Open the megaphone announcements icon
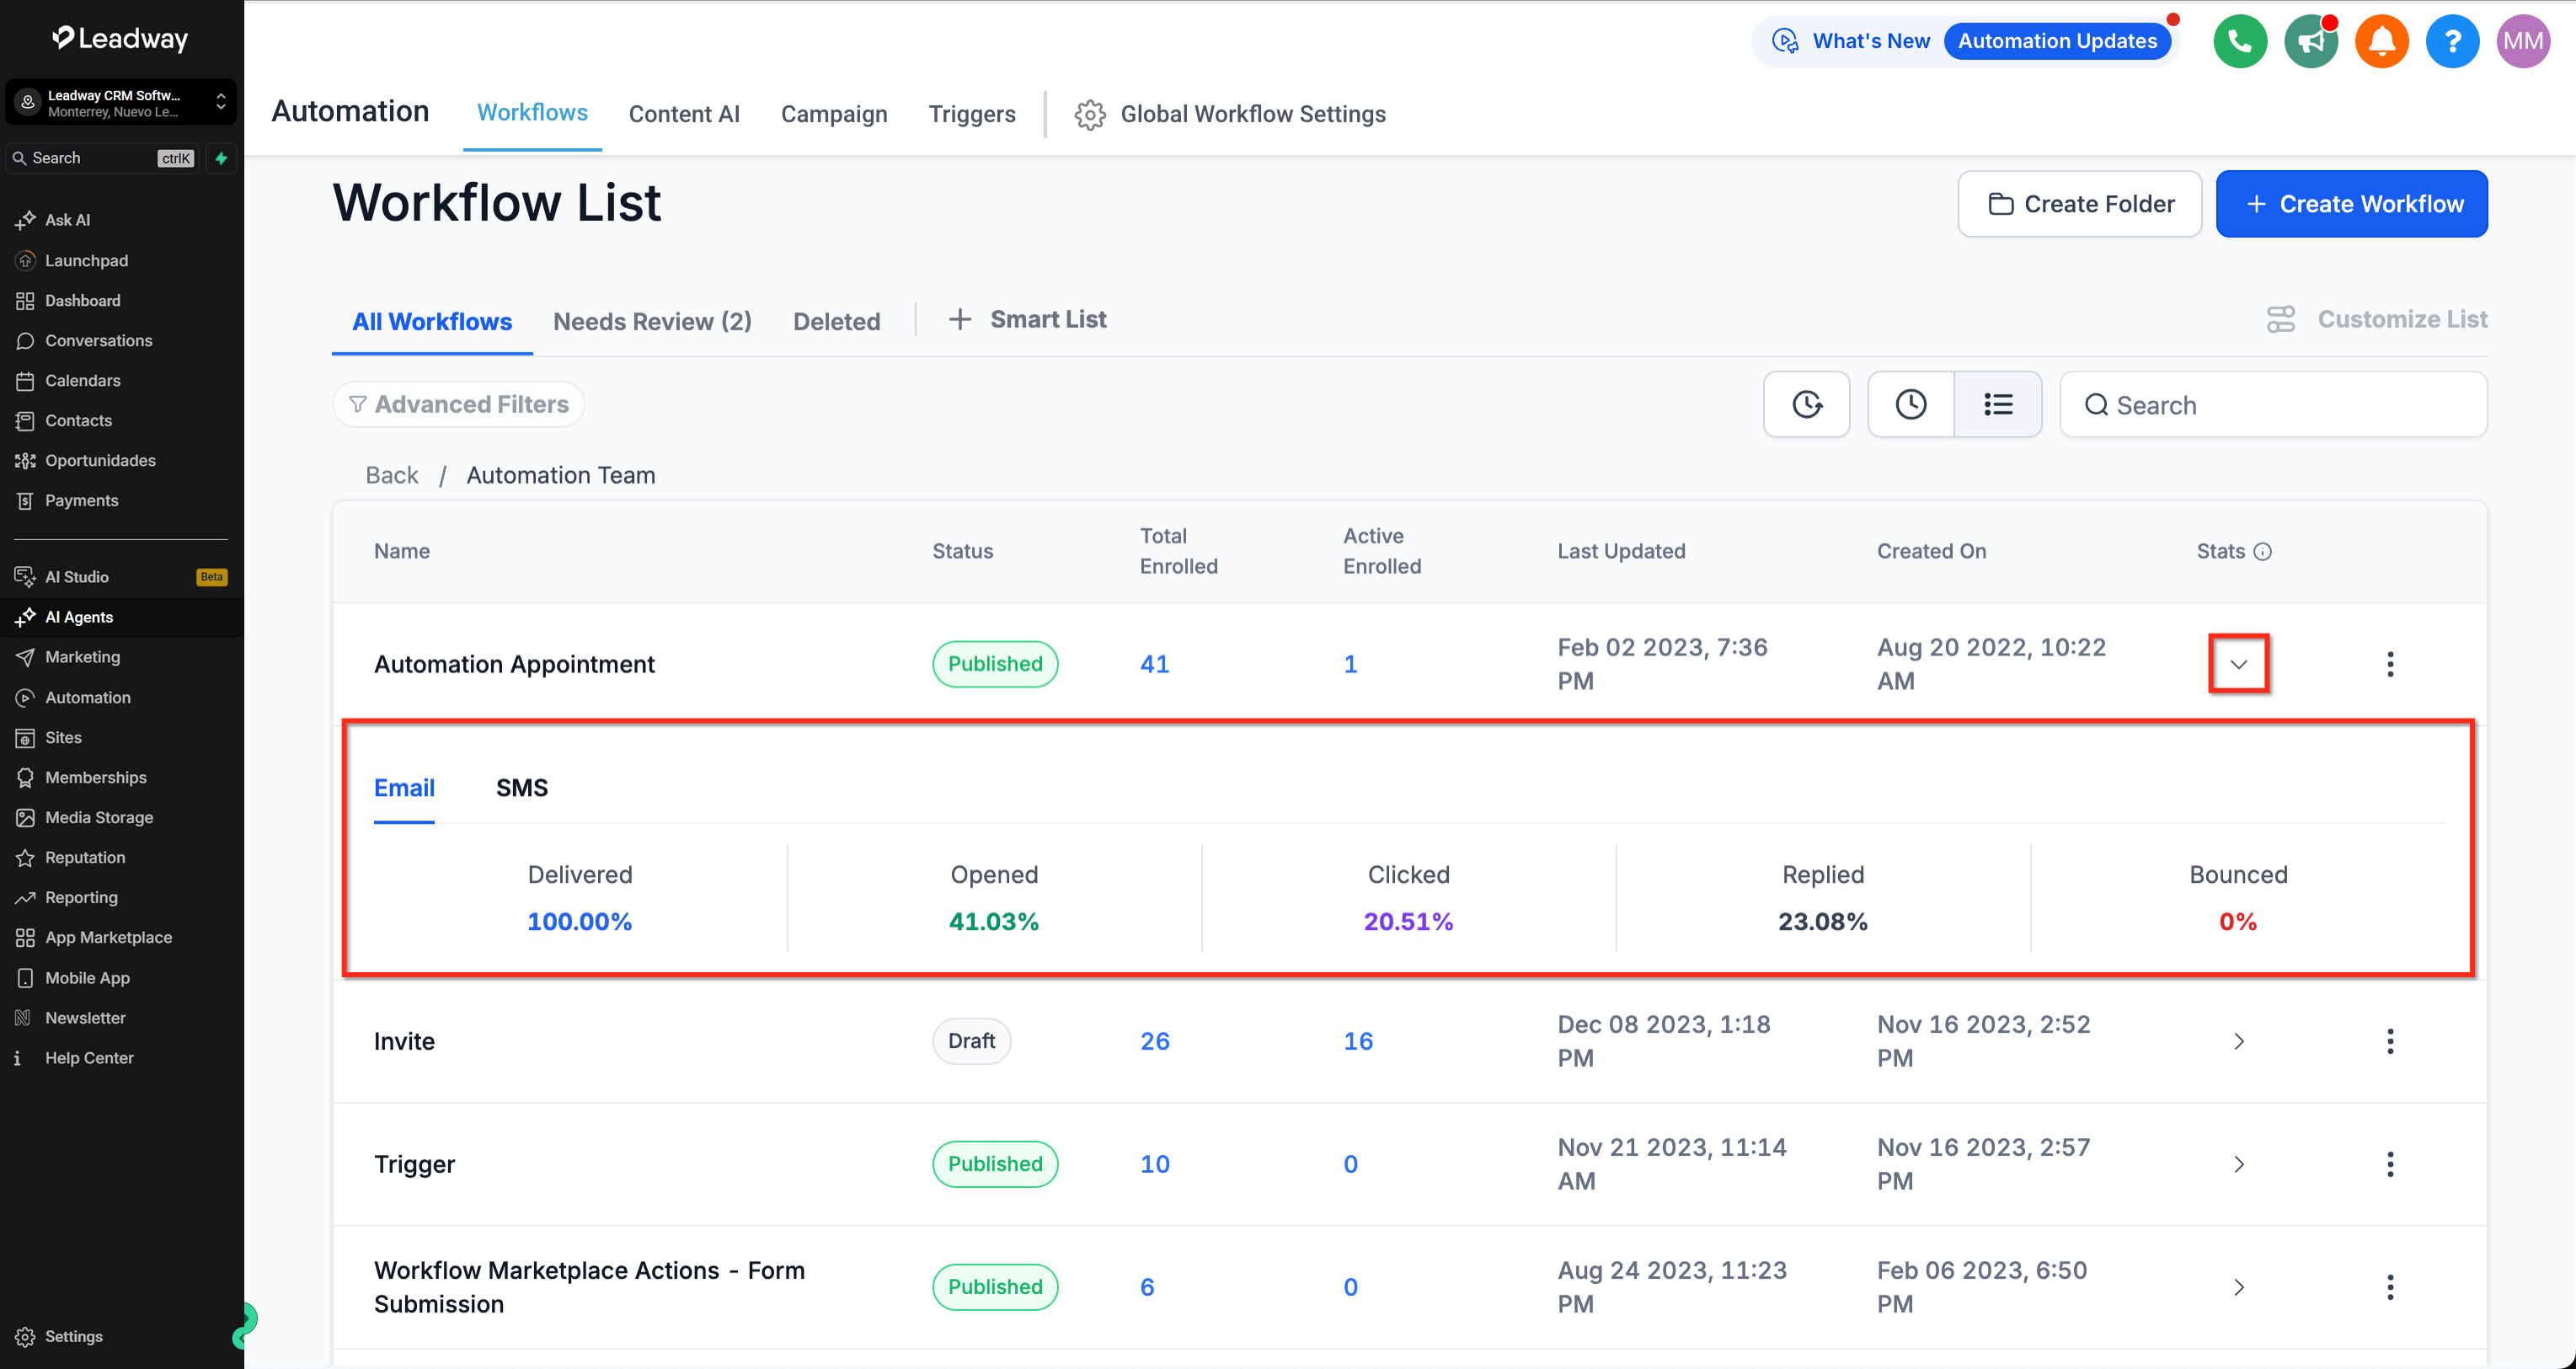This screenshot has height=1369, width=2576. [x=2311, y=41]
